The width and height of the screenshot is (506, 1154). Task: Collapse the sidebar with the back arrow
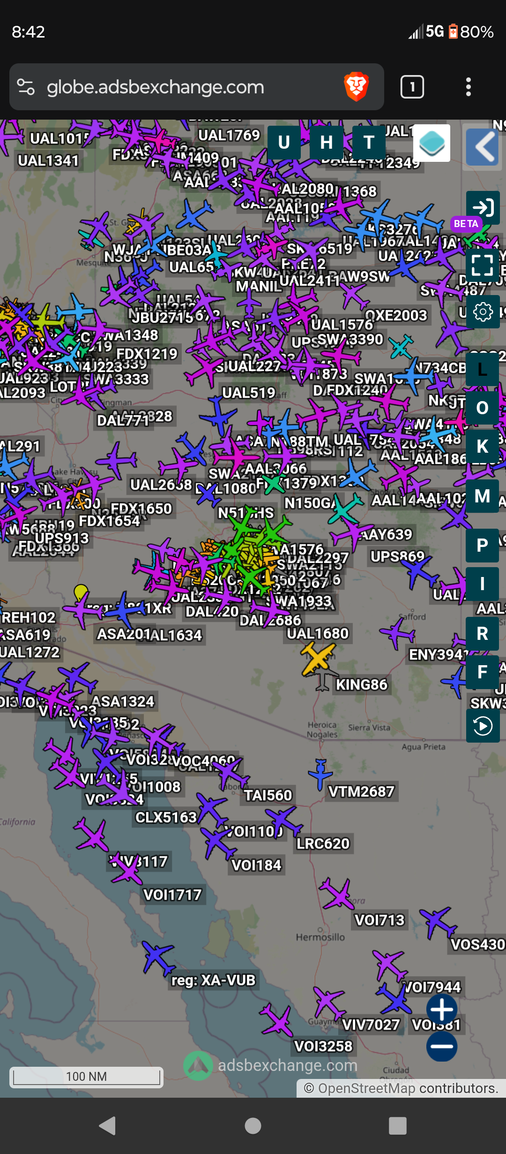click(x=483, y=147)
